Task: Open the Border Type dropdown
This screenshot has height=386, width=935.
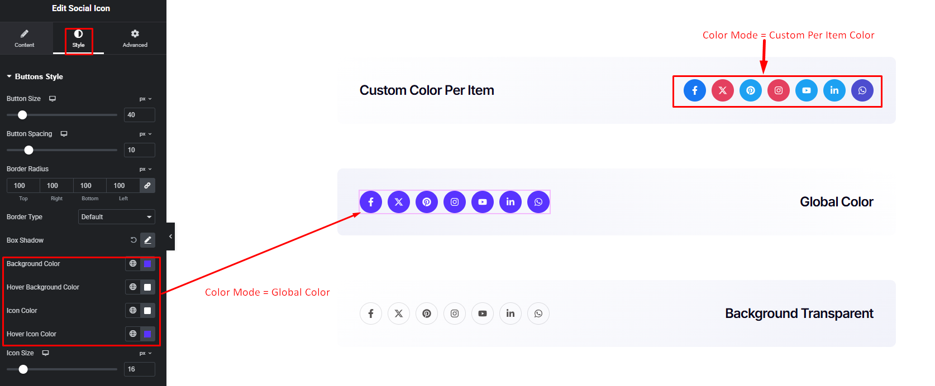Action: click(x=116, y=217)
